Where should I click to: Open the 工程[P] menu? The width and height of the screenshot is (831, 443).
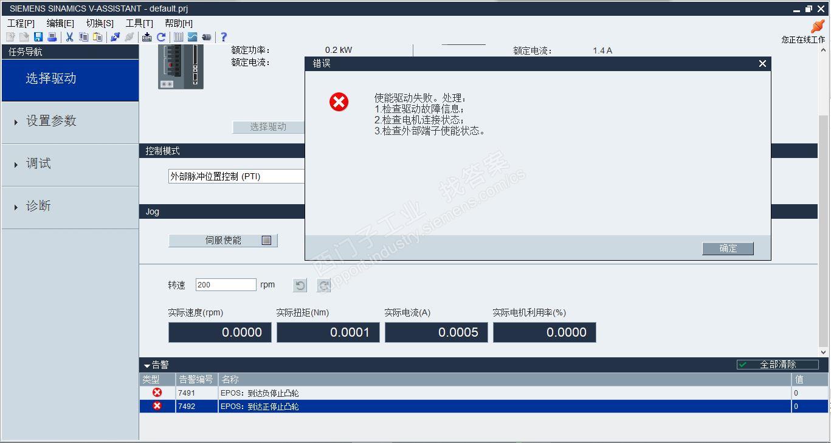pos(21,23)
